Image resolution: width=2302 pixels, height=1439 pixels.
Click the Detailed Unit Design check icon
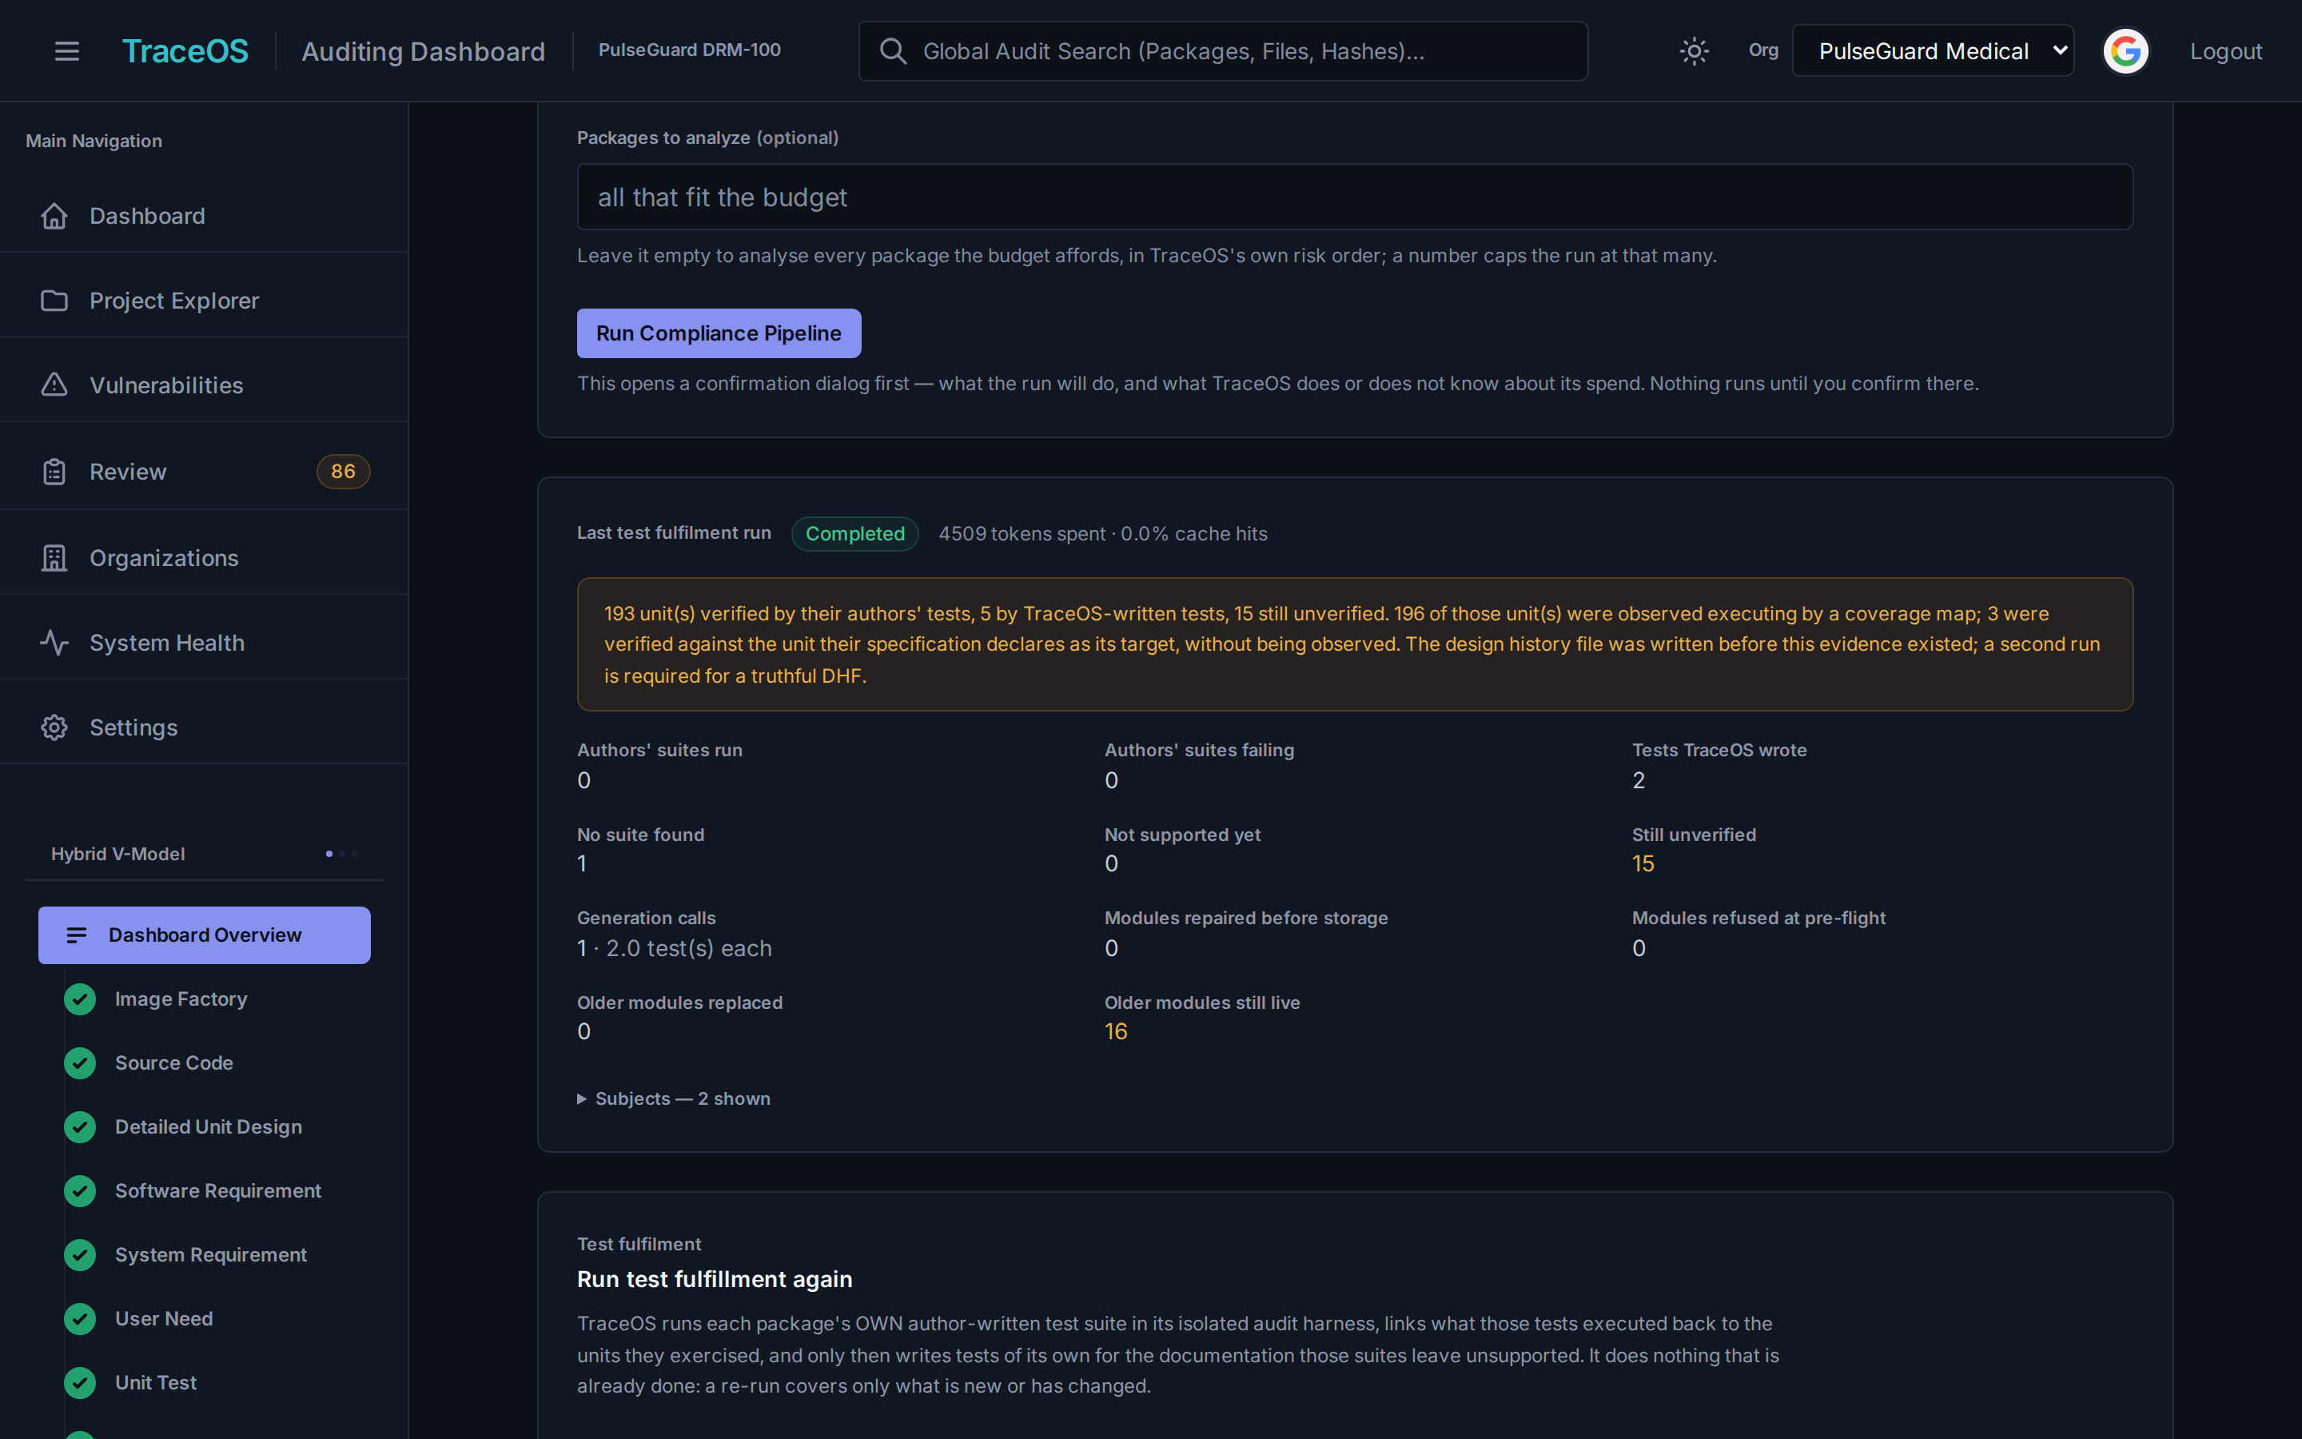click(80, 1127)
